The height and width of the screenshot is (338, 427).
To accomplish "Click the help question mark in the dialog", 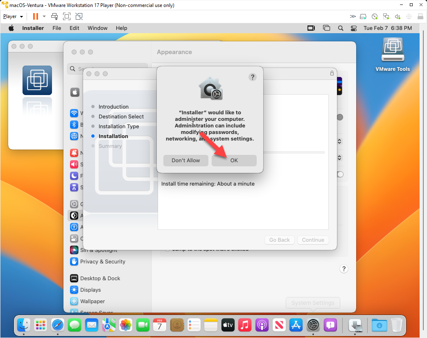I will coord(253,77).
